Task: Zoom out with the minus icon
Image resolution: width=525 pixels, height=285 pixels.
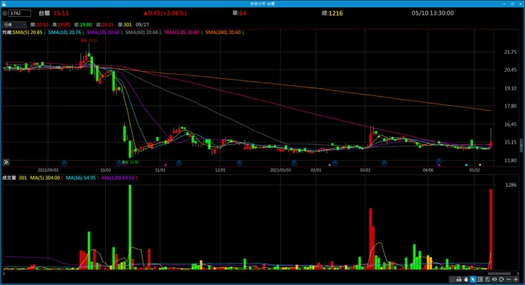Action: (x=509, y=279)
